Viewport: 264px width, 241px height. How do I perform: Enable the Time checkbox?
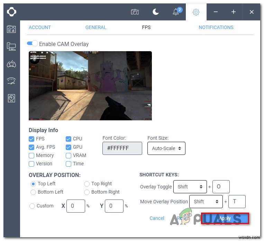coord(69,164)
